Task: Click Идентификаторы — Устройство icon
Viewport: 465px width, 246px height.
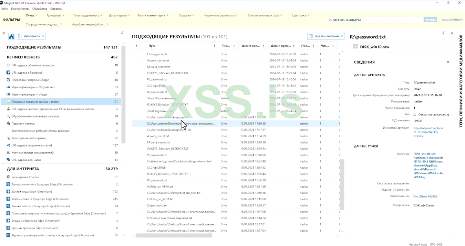Action: [8, 87]
